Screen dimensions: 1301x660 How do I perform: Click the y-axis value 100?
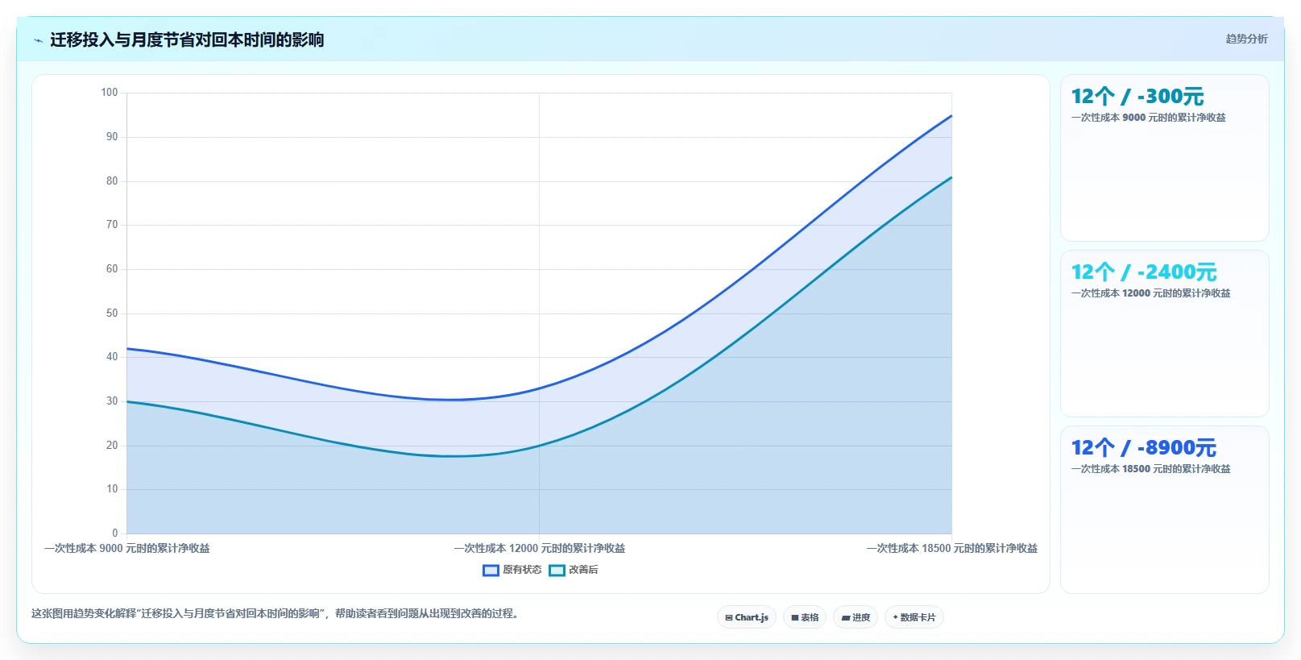(x=110, y=93)
